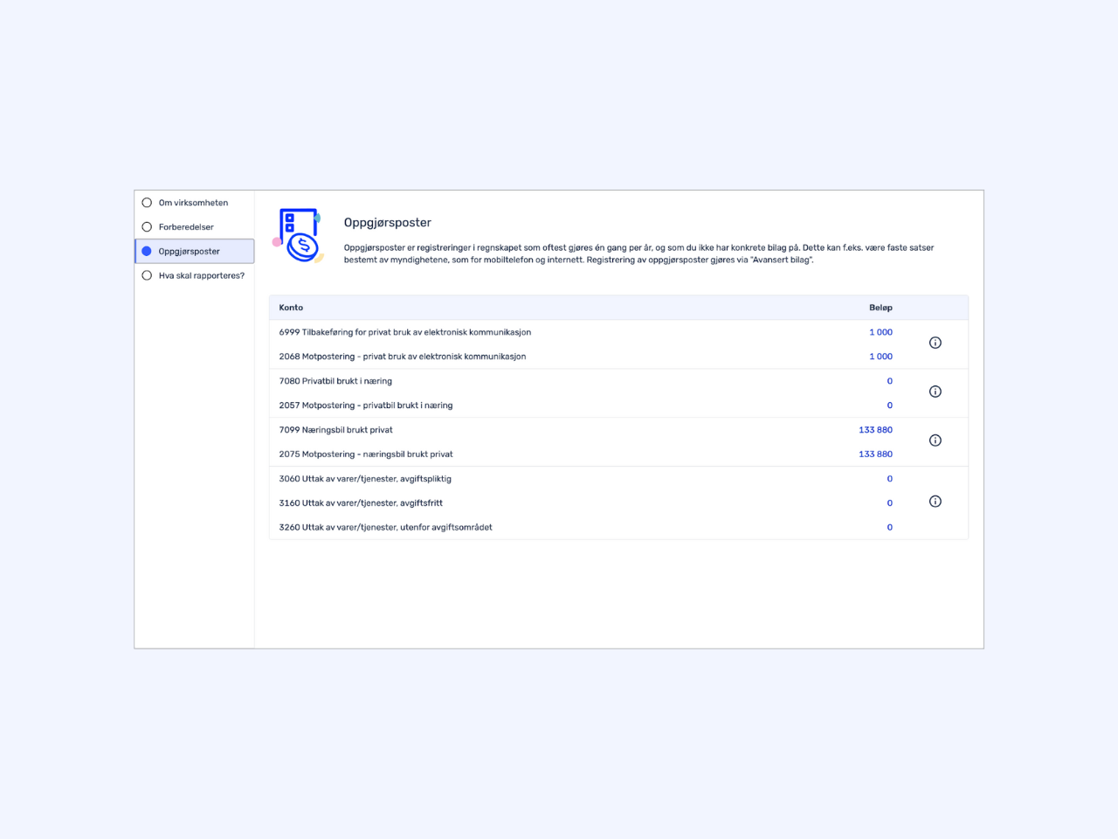The image size is (1118, 839).
Task: Click the Konto column header
Action: pyautogui.click(x=291, y=308)
